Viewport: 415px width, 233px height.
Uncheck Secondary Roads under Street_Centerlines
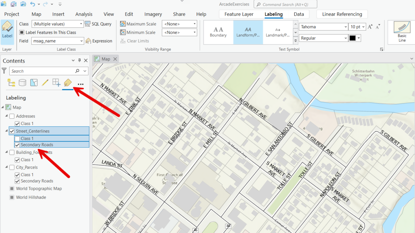[x=17, y=145]
